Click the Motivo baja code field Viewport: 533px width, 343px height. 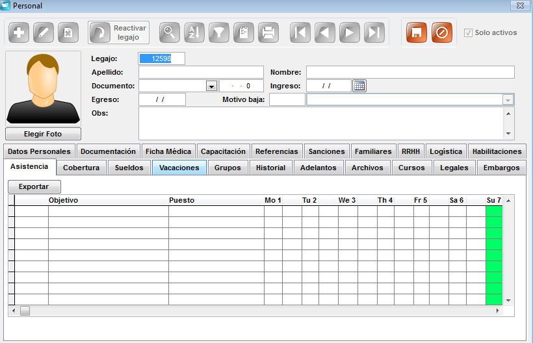(x=287, y=99)
